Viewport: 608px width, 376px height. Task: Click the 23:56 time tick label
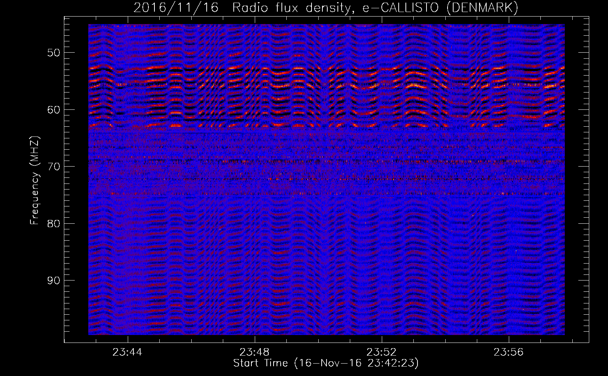[x=509, y=352]
